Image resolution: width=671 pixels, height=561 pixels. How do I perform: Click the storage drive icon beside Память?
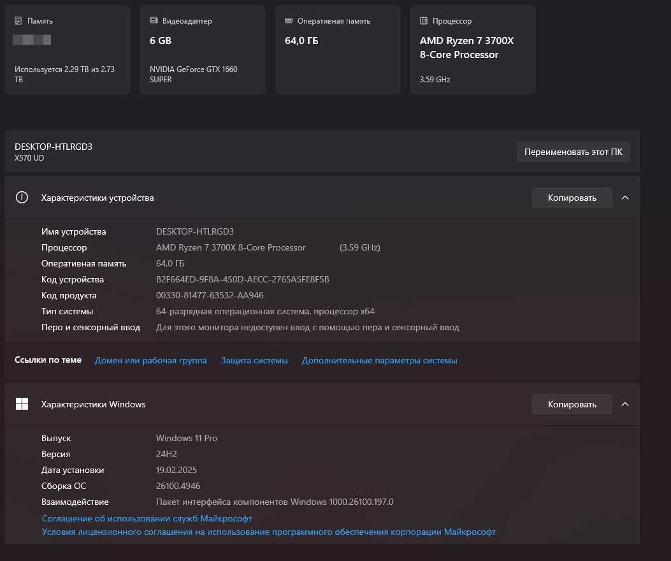[x=18, y=20]
